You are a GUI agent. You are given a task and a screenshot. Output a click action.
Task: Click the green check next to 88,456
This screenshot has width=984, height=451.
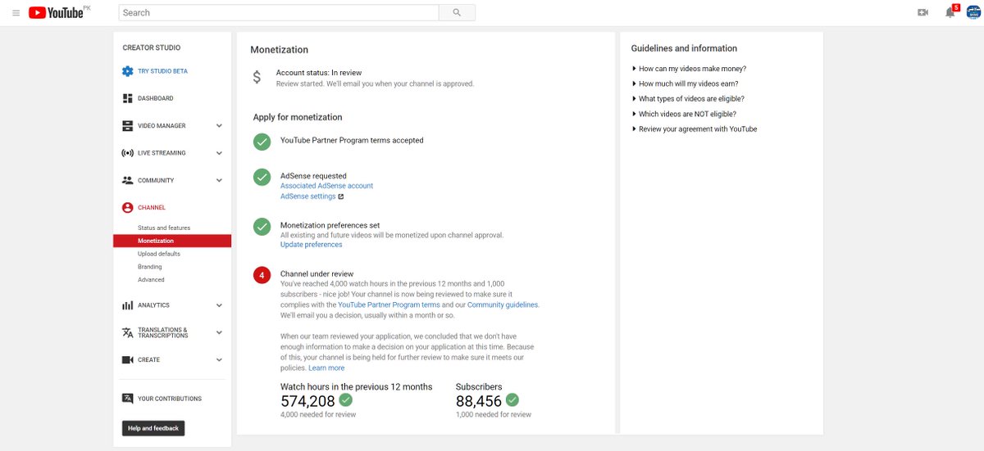pos(512,400)
